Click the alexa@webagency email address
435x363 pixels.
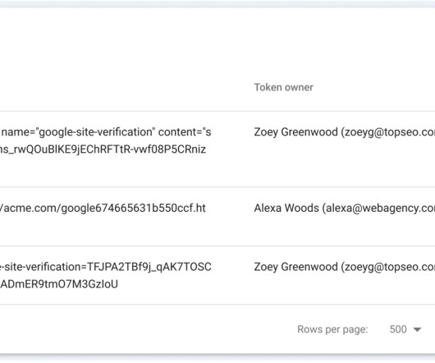coord(380,208)
